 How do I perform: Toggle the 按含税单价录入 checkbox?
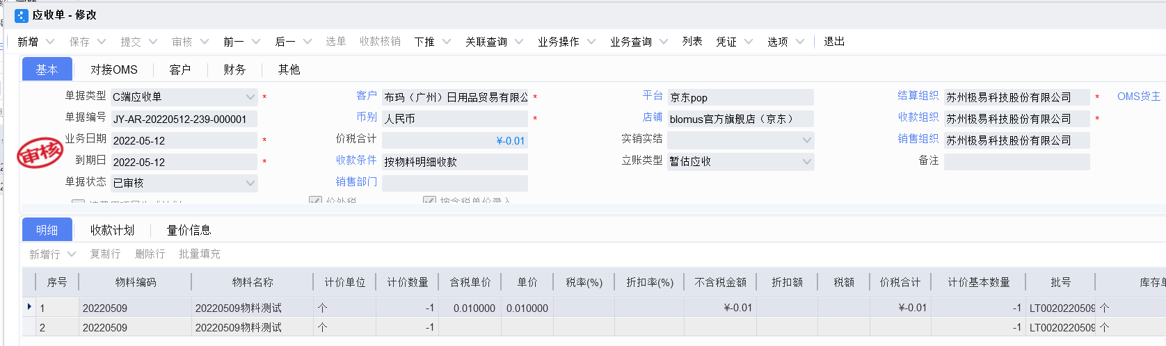[x=429, y=201]
